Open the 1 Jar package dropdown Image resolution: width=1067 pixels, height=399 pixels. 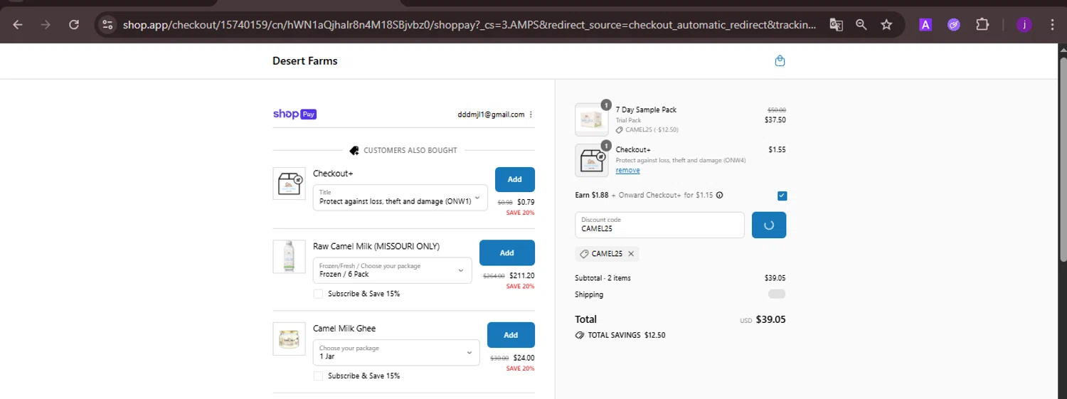pos(396,353)
